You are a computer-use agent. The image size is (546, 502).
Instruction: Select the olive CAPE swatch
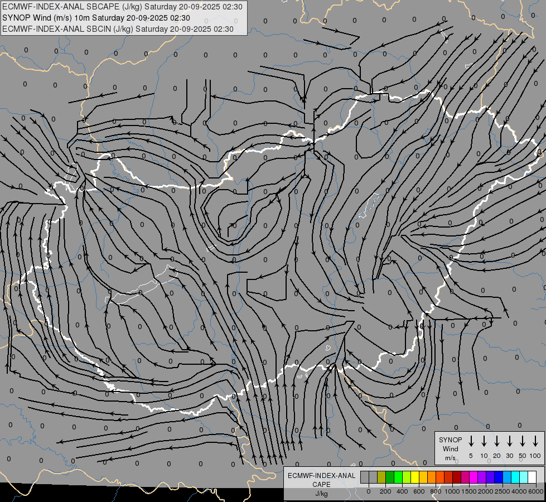point(381,477)
